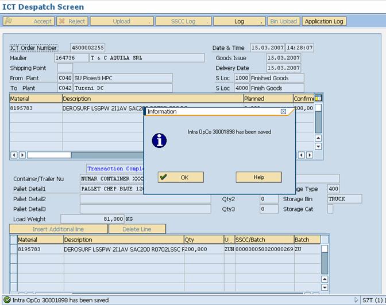Expand status bar system info arrow
Image resolution: width=386 pixels, height=305 pixels.
356,300
